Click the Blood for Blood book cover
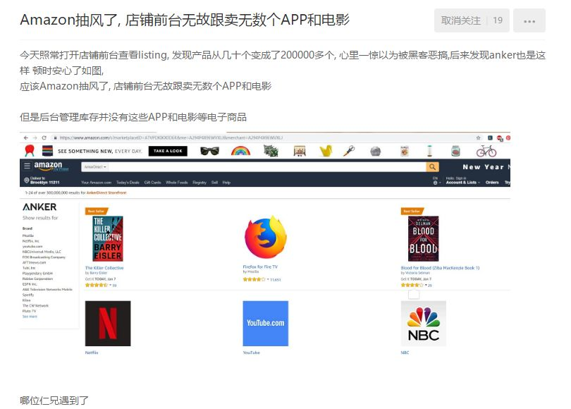This screenshot has height=409, width=571. (x=423, y=238)
